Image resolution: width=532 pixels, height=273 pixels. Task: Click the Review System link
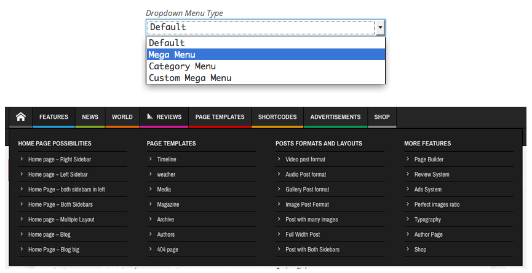[x=432, y=174]
